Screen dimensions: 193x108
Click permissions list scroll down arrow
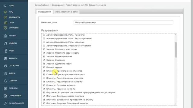pyautogui.click(x=176, y=104)
